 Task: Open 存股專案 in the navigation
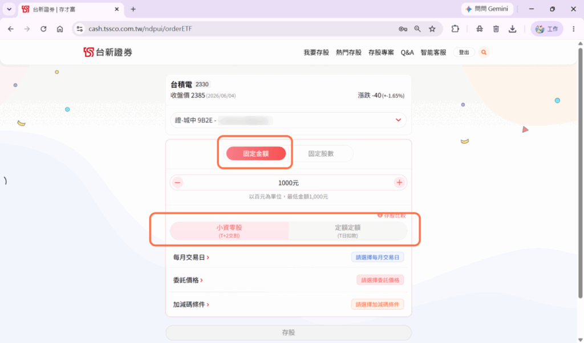(x=381, y=52)
